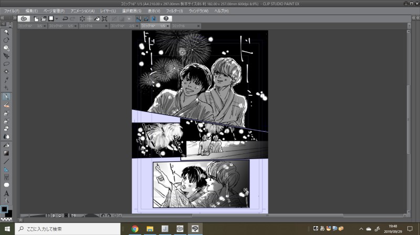Open the ヘルプ(H) menu
The width and height of the screenshot is (420, 235).
tap(222, 11)
